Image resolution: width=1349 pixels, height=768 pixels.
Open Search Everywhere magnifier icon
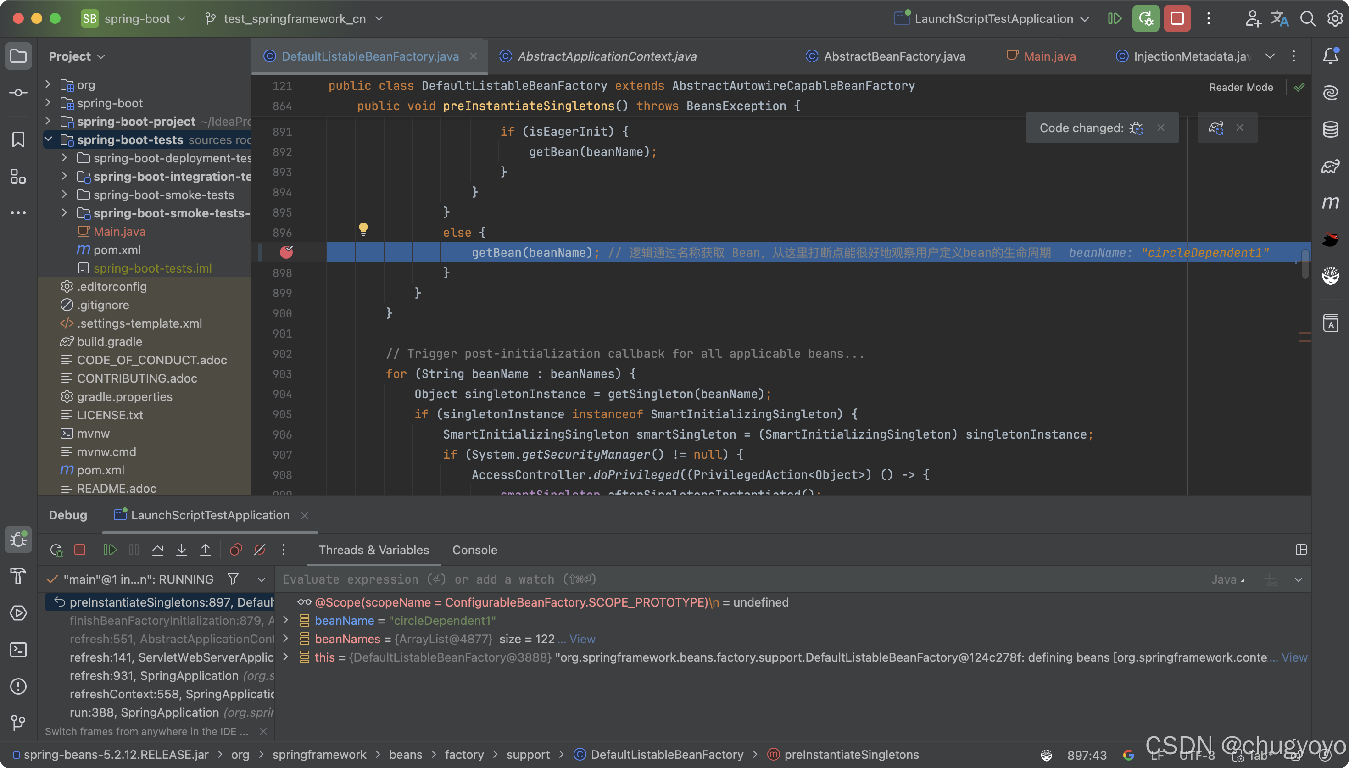(1307, 19)
